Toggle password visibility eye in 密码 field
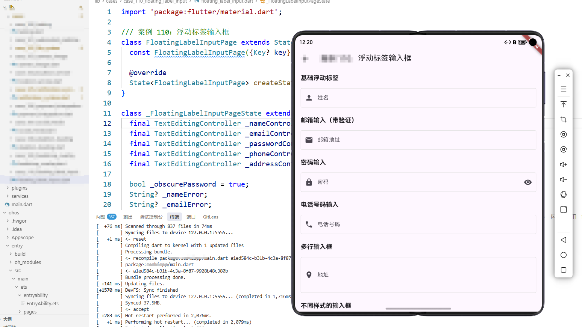 click(x=527, y=182)
